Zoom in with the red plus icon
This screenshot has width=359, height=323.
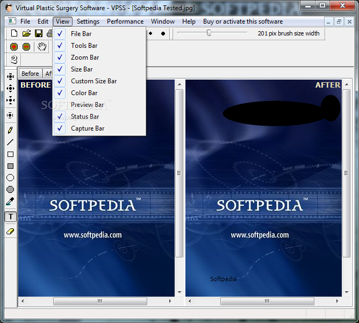pyautogui.click(x=14, y=47)
